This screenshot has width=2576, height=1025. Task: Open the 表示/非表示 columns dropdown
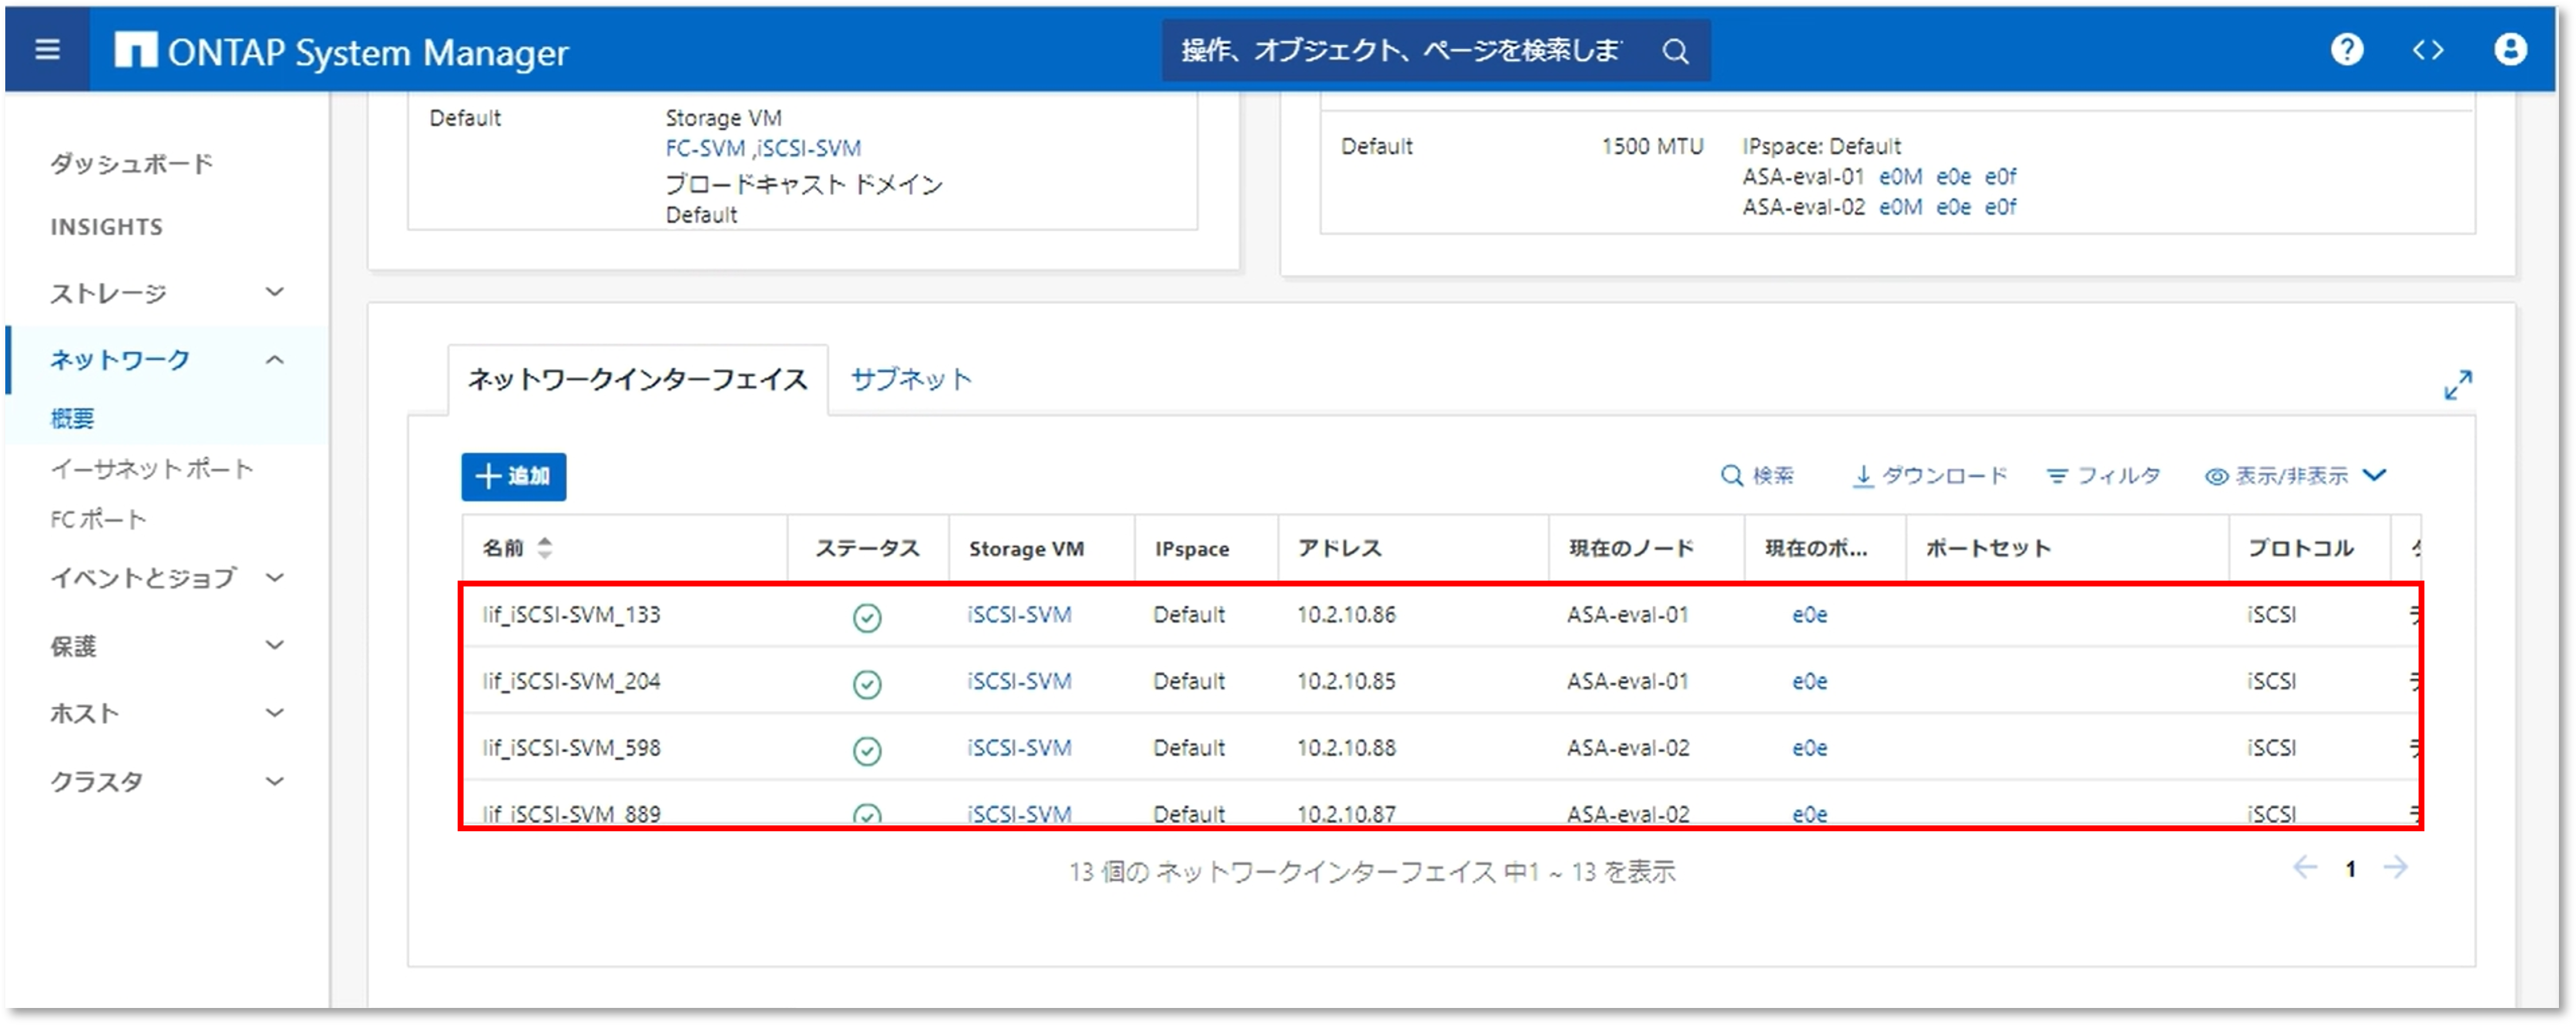click(2295, 476)
